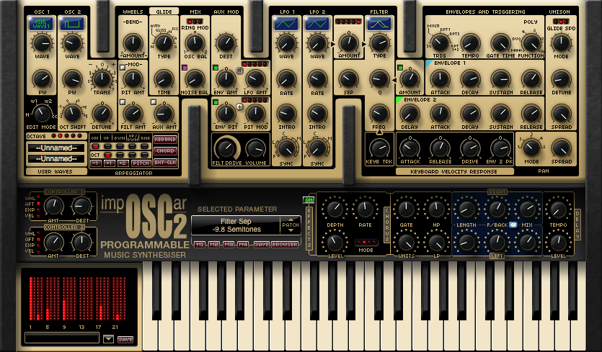Screen dimensions: 602x352
Task: Click the LFO 1 triangle waveform display
Action: [286, 24]
